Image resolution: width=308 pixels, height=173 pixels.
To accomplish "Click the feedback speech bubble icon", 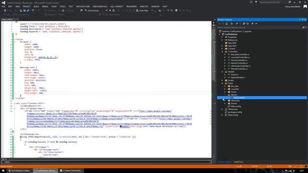I will point(251,2).
